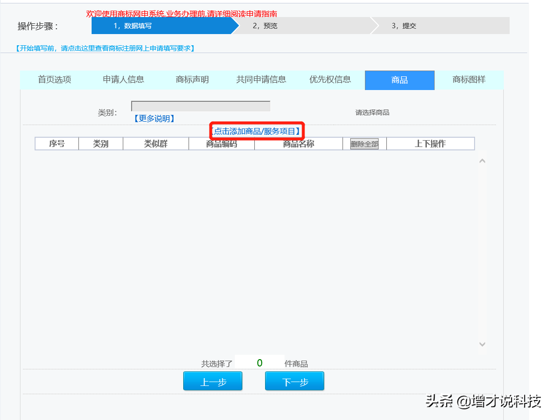Go to the 共同申请信息 tab
The height and width of the screenshot is (420, 553).
[x=261, y=80]
